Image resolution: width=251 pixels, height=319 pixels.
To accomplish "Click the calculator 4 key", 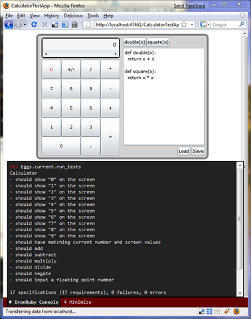I will tap(51, 108).
